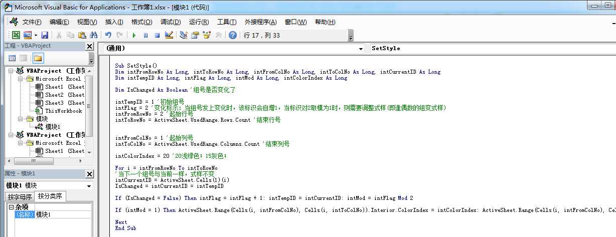Switch to the 按分类序 tab

(50, 196)
